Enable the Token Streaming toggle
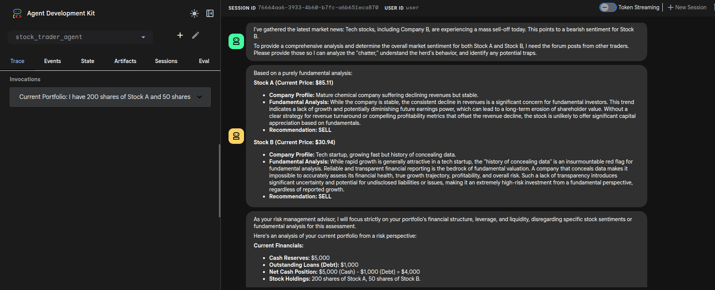715x290 pixels. coord(608,7)
